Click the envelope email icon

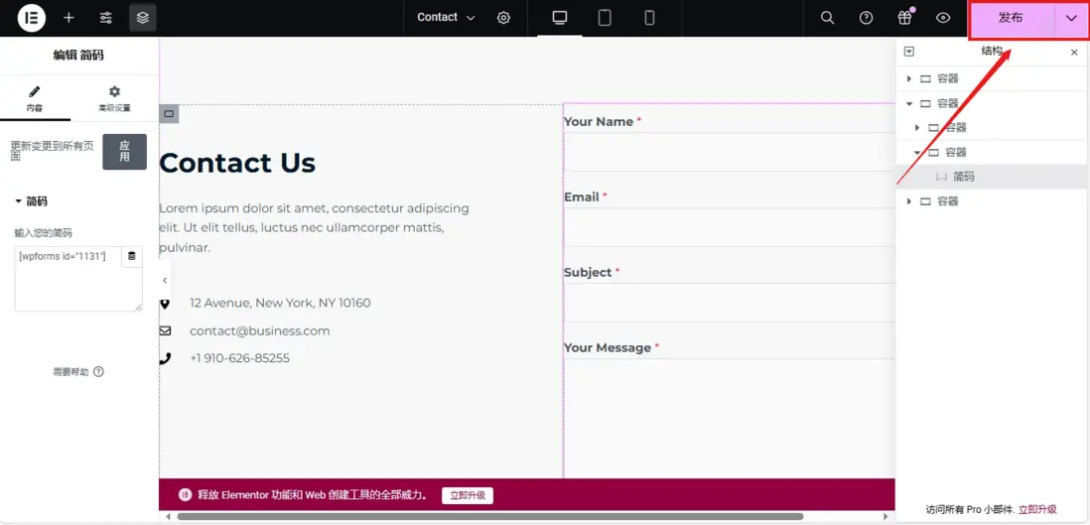click(x=165, y=331)
